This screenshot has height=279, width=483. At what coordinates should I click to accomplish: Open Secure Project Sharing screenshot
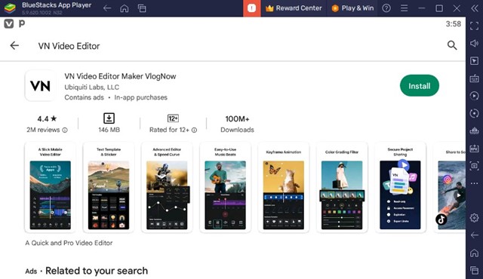(400, 187)
